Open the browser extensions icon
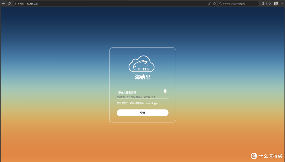Image resolution: width=285 pixels, height=162 pixels. (263, 3)
